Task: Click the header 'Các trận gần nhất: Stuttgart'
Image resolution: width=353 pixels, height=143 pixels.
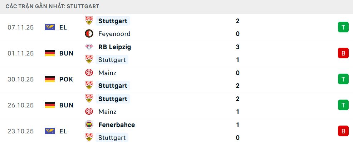Action: pyautogui.click(x=53, y=6)
